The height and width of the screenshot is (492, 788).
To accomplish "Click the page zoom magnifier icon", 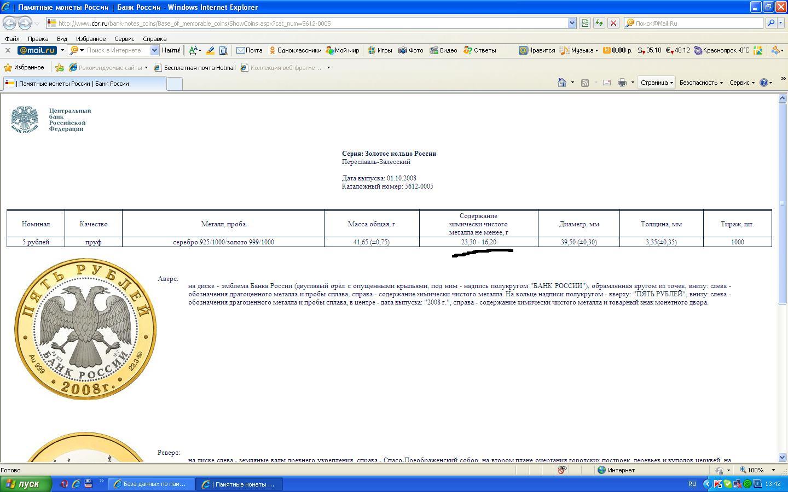I will (223, 50).
